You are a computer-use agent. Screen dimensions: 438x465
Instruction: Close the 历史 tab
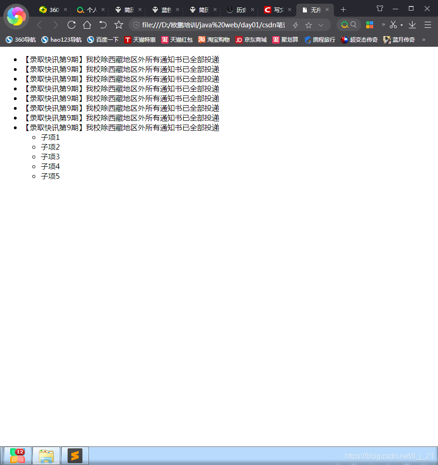253,9
